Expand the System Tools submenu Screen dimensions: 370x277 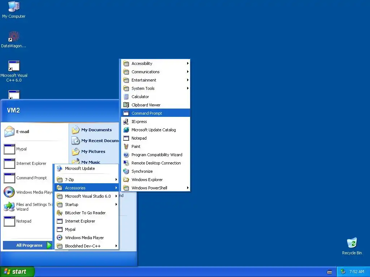155,88
